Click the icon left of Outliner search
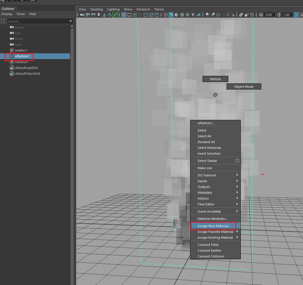Screen dimensions: 303x285 (x=3, y=21)
